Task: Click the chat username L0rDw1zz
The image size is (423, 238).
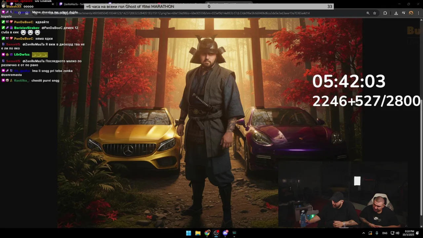Action: point(22,55)
